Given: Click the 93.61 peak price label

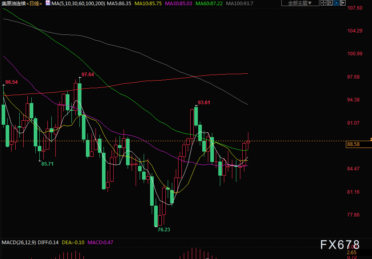Looking at the screenshot, I should coord(204,103).
